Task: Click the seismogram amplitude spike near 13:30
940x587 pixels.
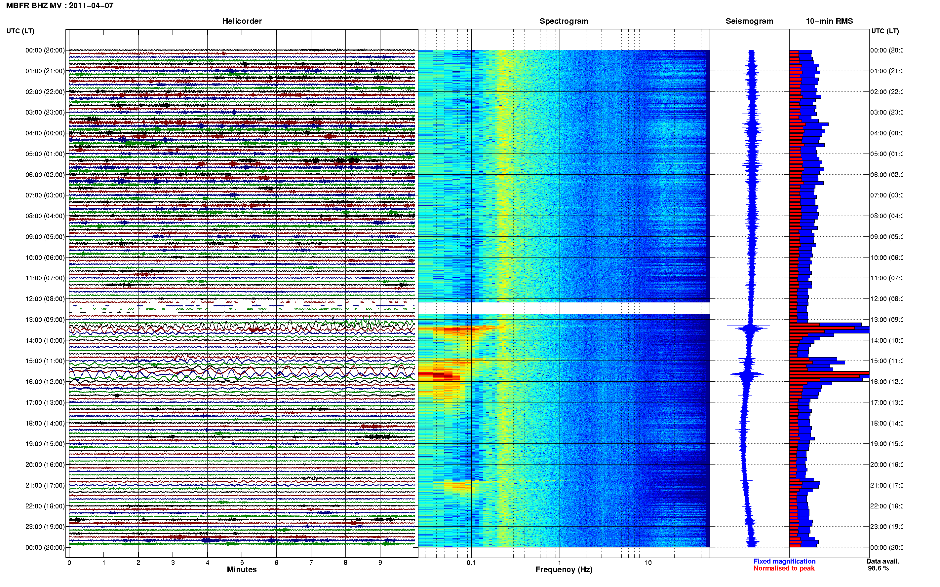Action: coord(751,328)
